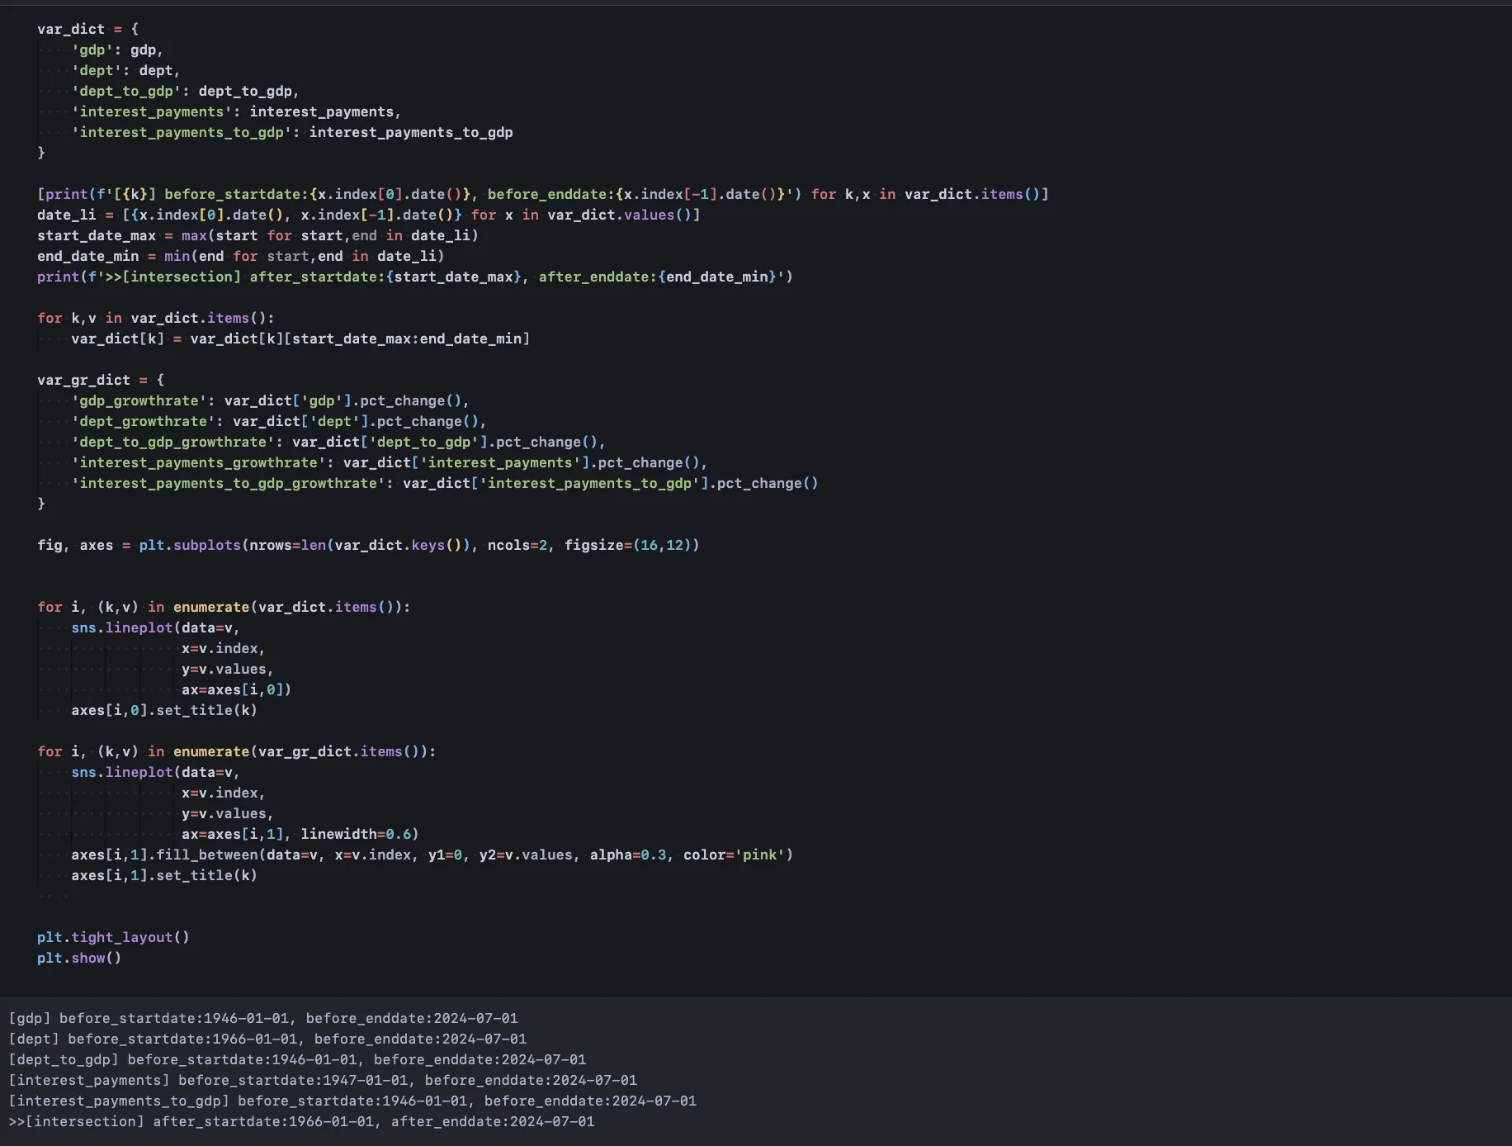1512x1146 pixels.
Task: Click the var_gr_dict dictionary declaration
Action: point(83,380)
